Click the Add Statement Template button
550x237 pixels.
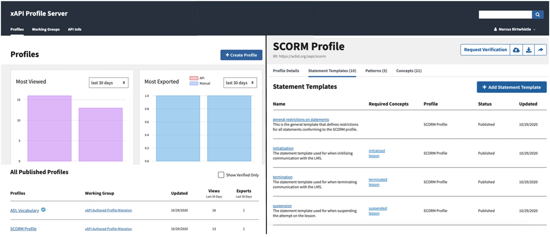tap(511, 87)
